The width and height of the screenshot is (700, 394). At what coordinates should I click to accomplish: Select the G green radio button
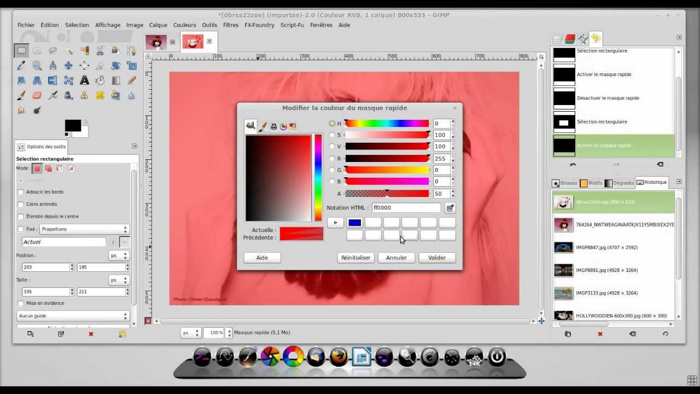(x=332, y=170)
